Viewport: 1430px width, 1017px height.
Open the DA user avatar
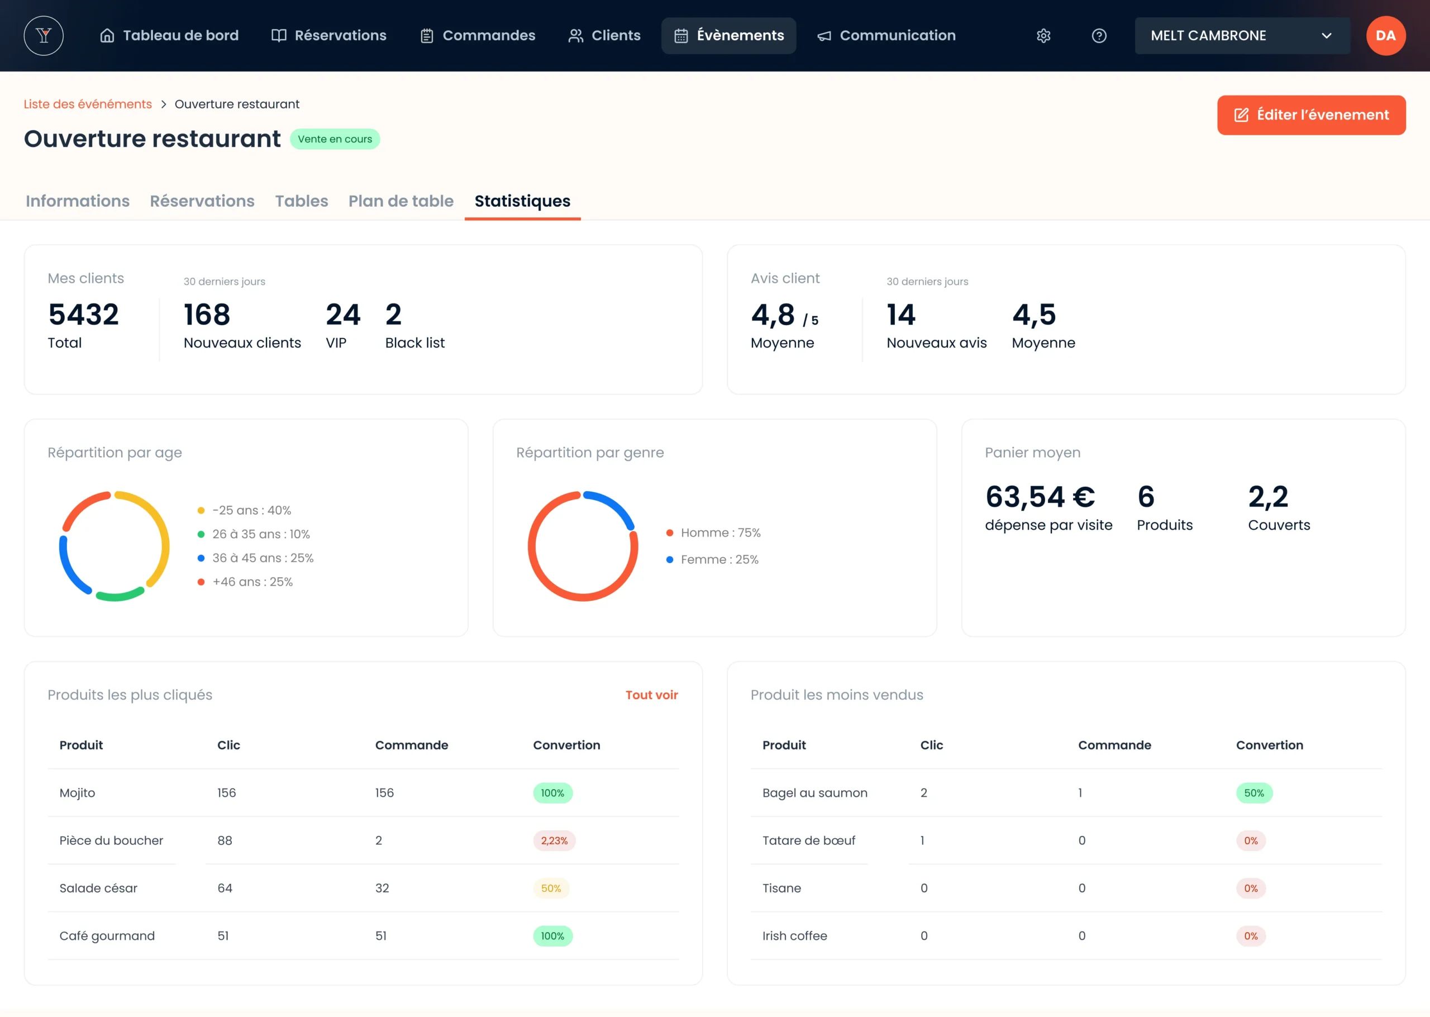1385,36
